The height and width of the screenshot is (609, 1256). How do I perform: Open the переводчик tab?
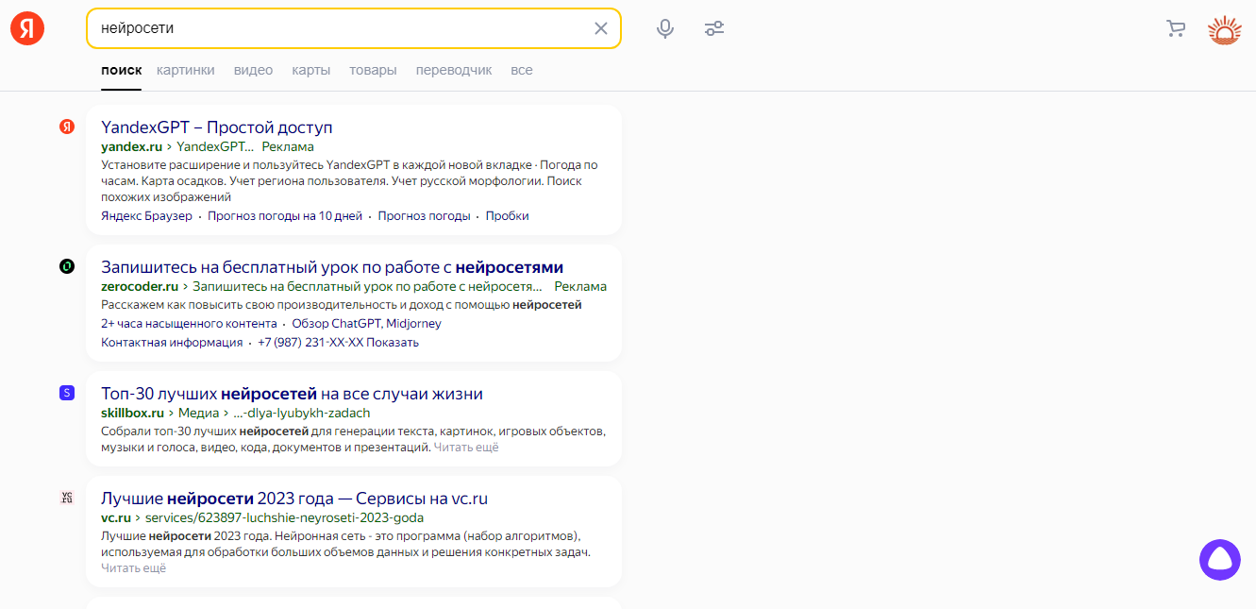pos(454,70)
